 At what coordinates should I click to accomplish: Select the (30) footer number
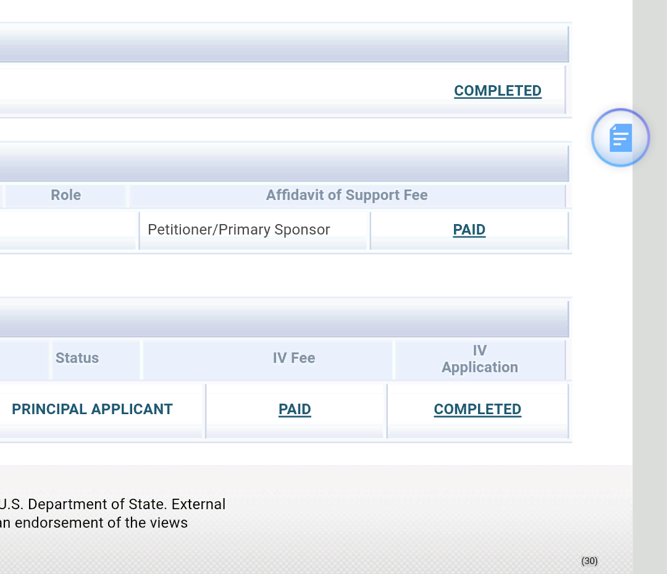(589, 561)
